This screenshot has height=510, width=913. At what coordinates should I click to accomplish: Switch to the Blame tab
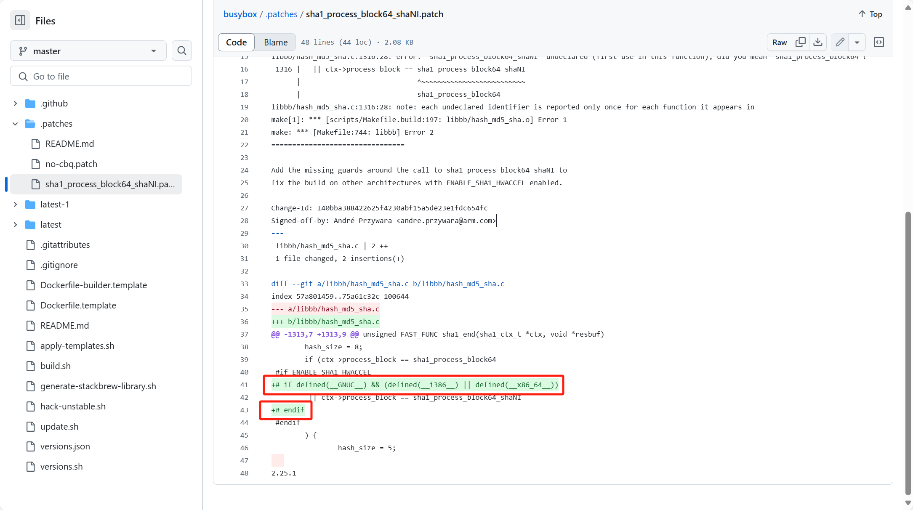coord(276,42)
